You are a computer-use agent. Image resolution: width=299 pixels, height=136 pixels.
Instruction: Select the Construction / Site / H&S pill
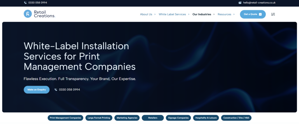click(236, 118)
